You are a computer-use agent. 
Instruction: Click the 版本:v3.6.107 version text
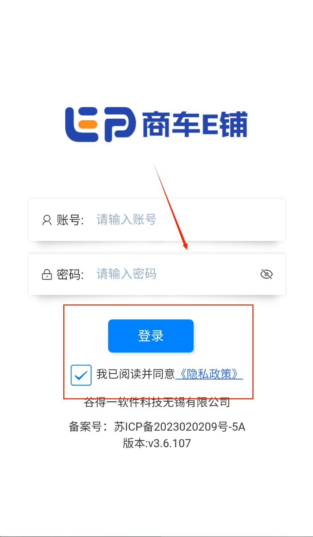point(157,443)
